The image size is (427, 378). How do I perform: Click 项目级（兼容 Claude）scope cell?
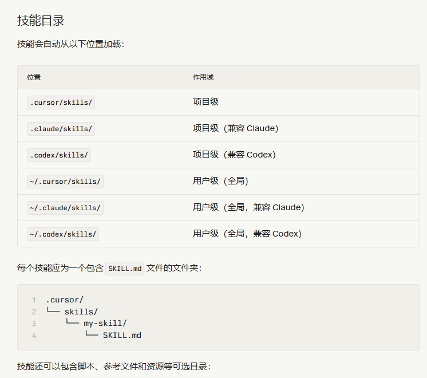pyautogui.click(x=236, y=128)
